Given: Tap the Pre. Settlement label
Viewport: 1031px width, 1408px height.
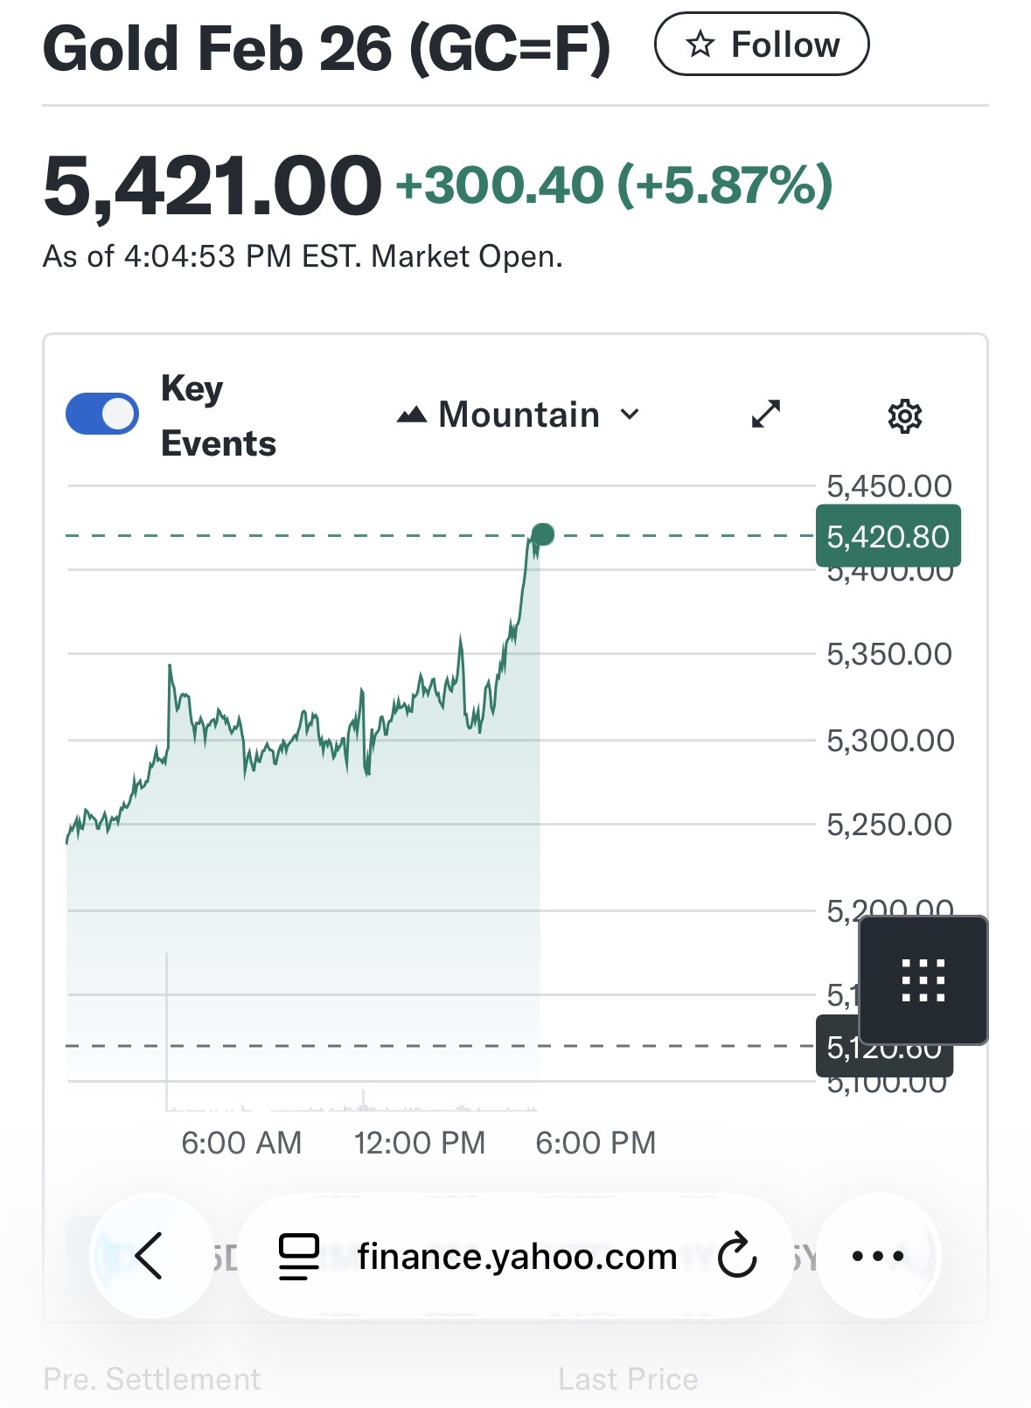Looking at the screenshot, I should click(152, 1379).
